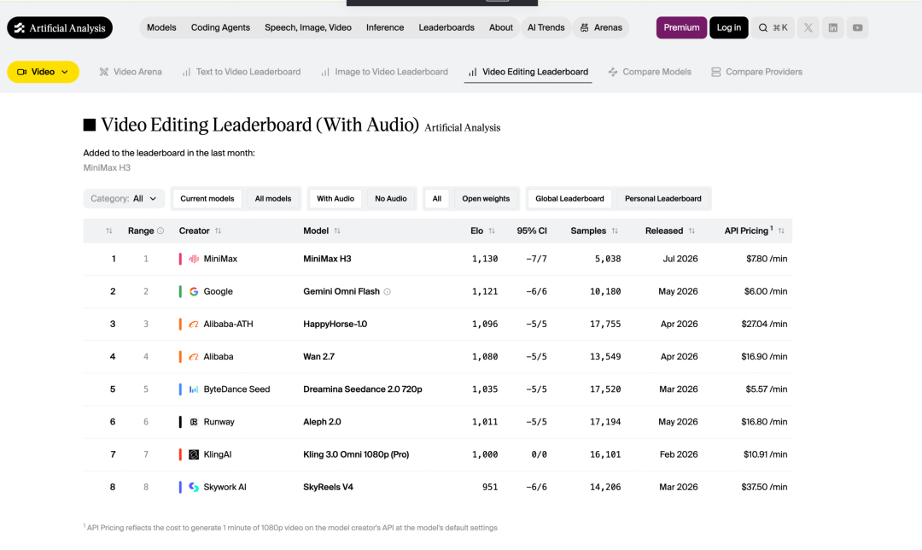The width and height of the screenshot is (922, 550).
Task: Click the Premium button
Action: tap(681, 27)
